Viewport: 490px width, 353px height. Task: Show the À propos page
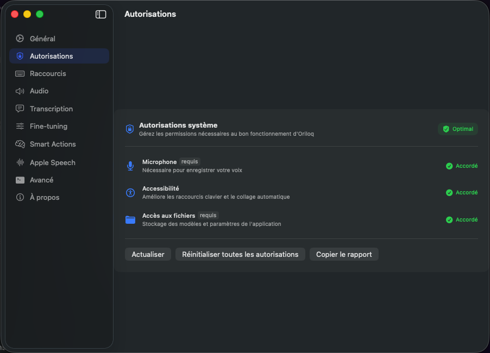[x=59, y=197]
